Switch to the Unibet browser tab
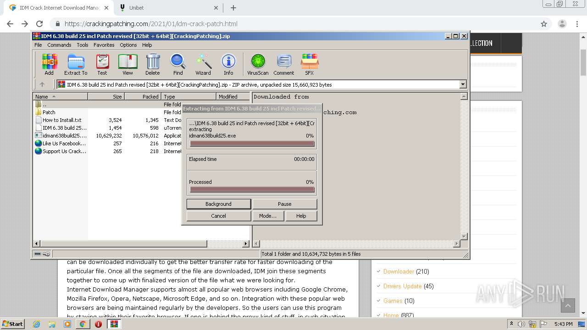587x330 pixels. [x=168, y=8]
